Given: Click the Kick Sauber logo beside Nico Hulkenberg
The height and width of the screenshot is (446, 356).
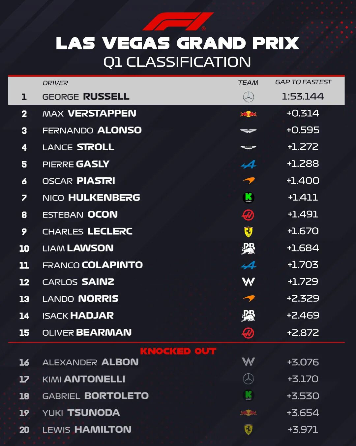Looking at the screenshot, I should click(x=248, y=198).
